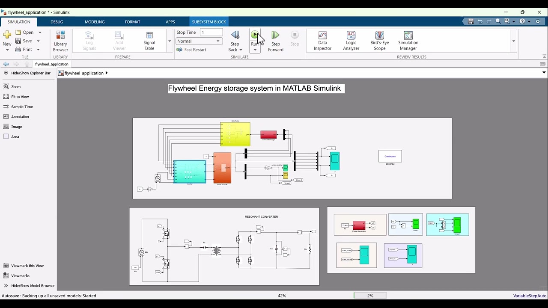Switch to the Simulation tab

[19, 22]
